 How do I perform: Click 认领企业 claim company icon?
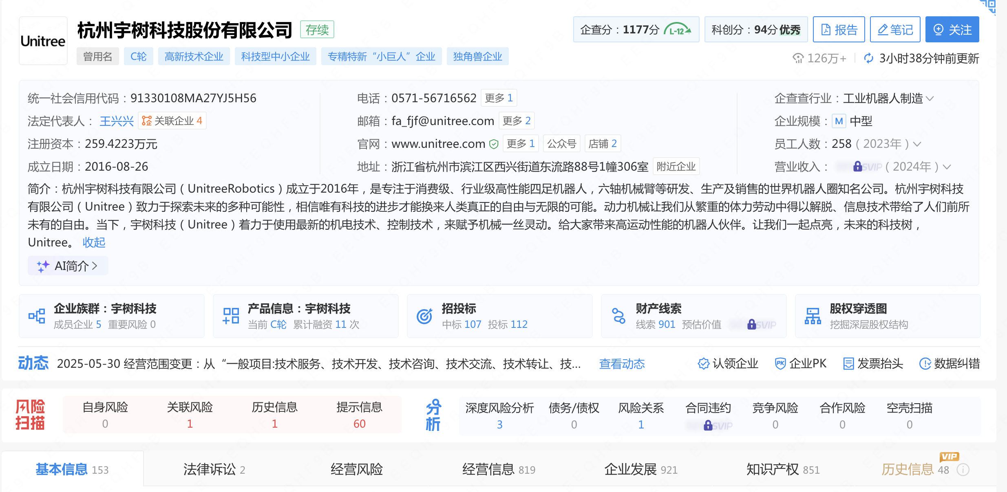[703, 364]
